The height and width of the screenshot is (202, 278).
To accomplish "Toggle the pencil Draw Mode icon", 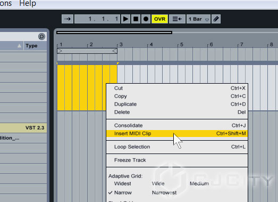I will [x=216, y=19].
